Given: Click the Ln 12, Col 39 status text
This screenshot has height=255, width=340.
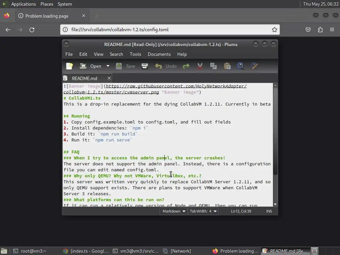Looking at the screenshot, I should point(241,211).
